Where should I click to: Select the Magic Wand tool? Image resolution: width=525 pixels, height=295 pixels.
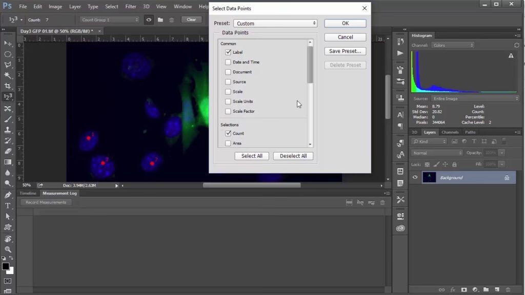[8, 75]
